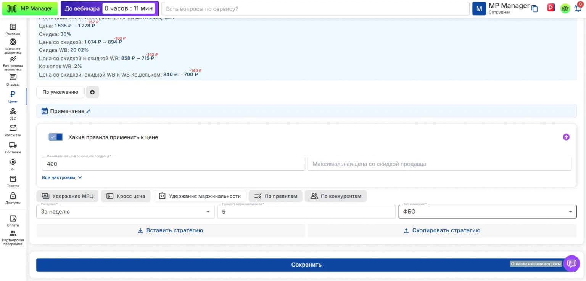The width and height of the screenshot is (586, 281).
Task: Open the green graduation cap icon
Action: [x=565, y=8]
